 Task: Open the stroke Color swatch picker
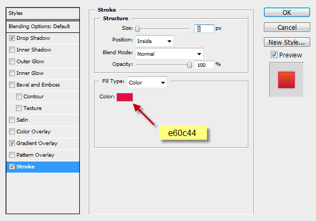(x=124, y=97)
